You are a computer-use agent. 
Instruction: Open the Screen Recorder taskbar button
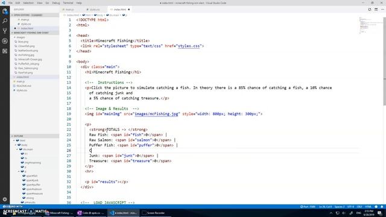click(x=156, y=213)
